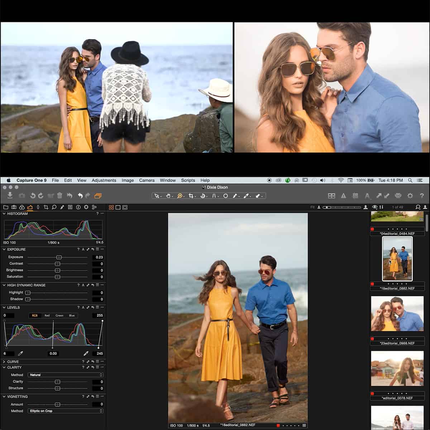Open the Vignetting Method dropdown
This screenshot has height=430, width=430.
tap(66, 411)
